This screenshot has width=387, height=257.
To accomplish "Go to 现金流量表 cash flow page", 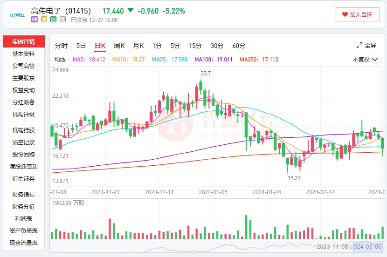I will tap(24, 243).
